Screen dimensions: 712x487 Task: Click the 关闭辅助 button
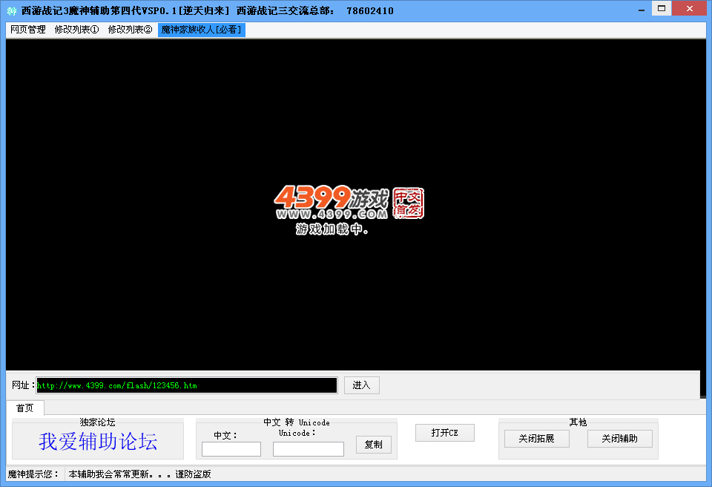[620, 438]
